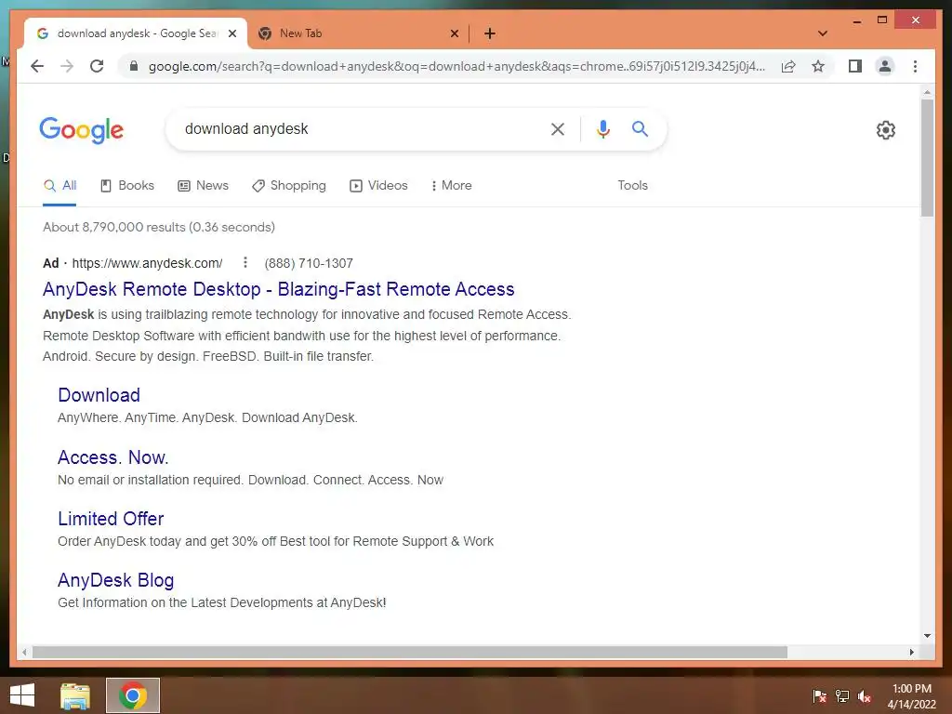
Task: Open Chrome profile avatar
Action: click(x=885, y=66)
